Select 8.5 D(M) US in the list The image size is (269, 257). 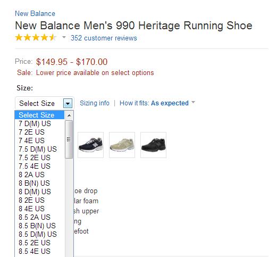pos(40,234)
